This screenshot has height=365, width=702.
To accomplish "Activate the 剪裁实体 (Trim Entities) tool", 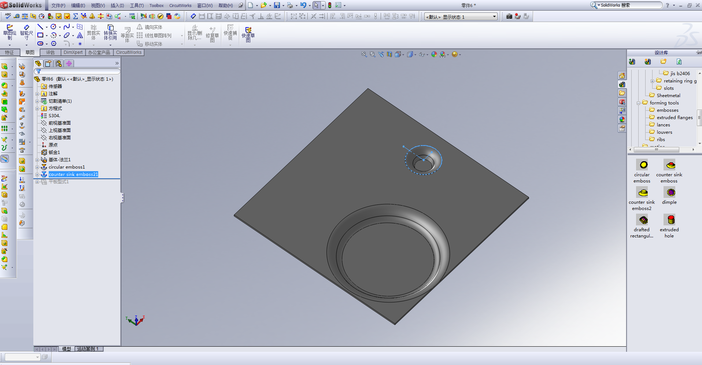I will pyautogui.click(x=93, y=32).
